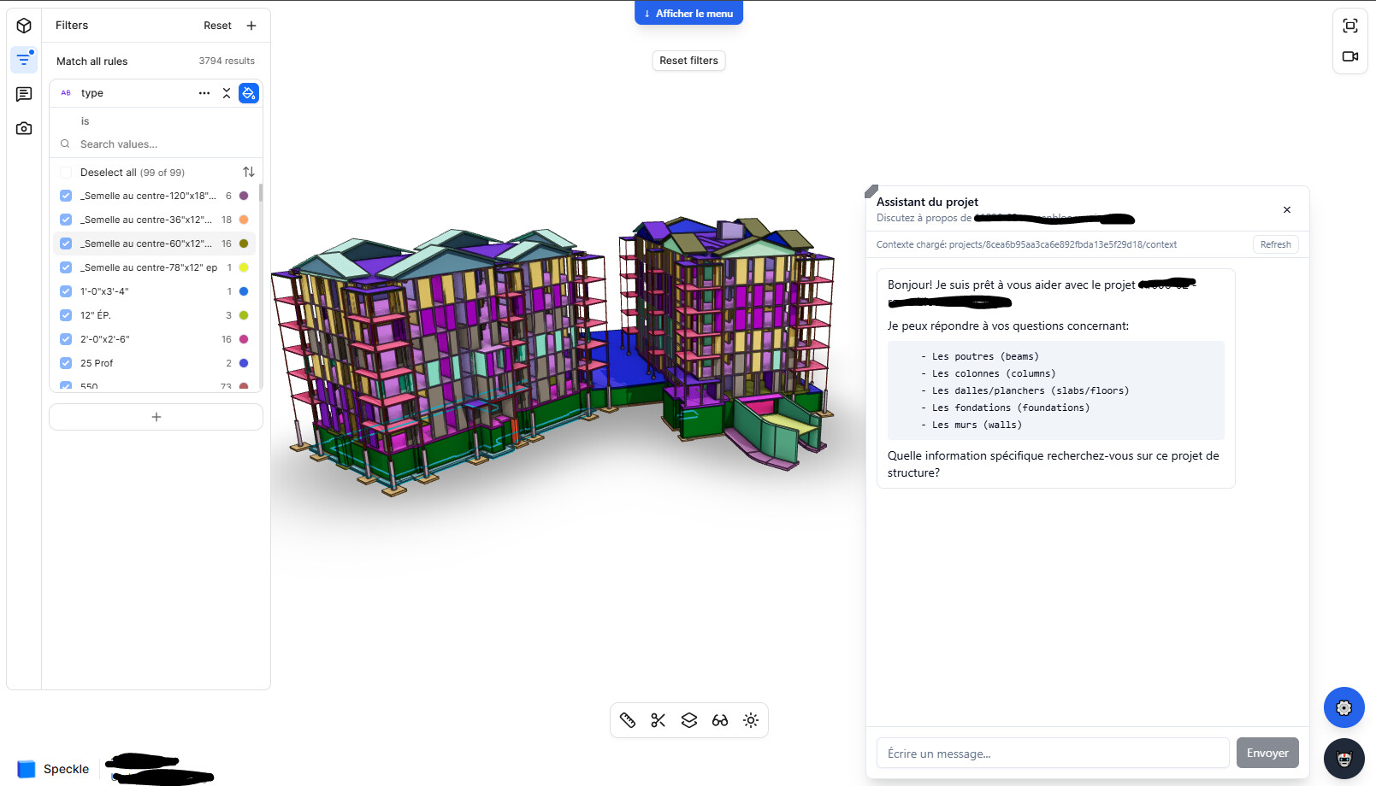The width and height of the screenshot is (1376, 786).
Task: Click the Reset filters button
Action: (688, 61)
